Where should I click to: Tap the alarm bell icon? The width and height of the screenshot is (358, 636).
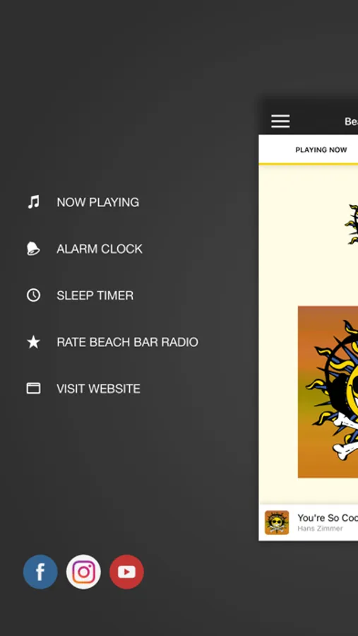tap(33, 248)
